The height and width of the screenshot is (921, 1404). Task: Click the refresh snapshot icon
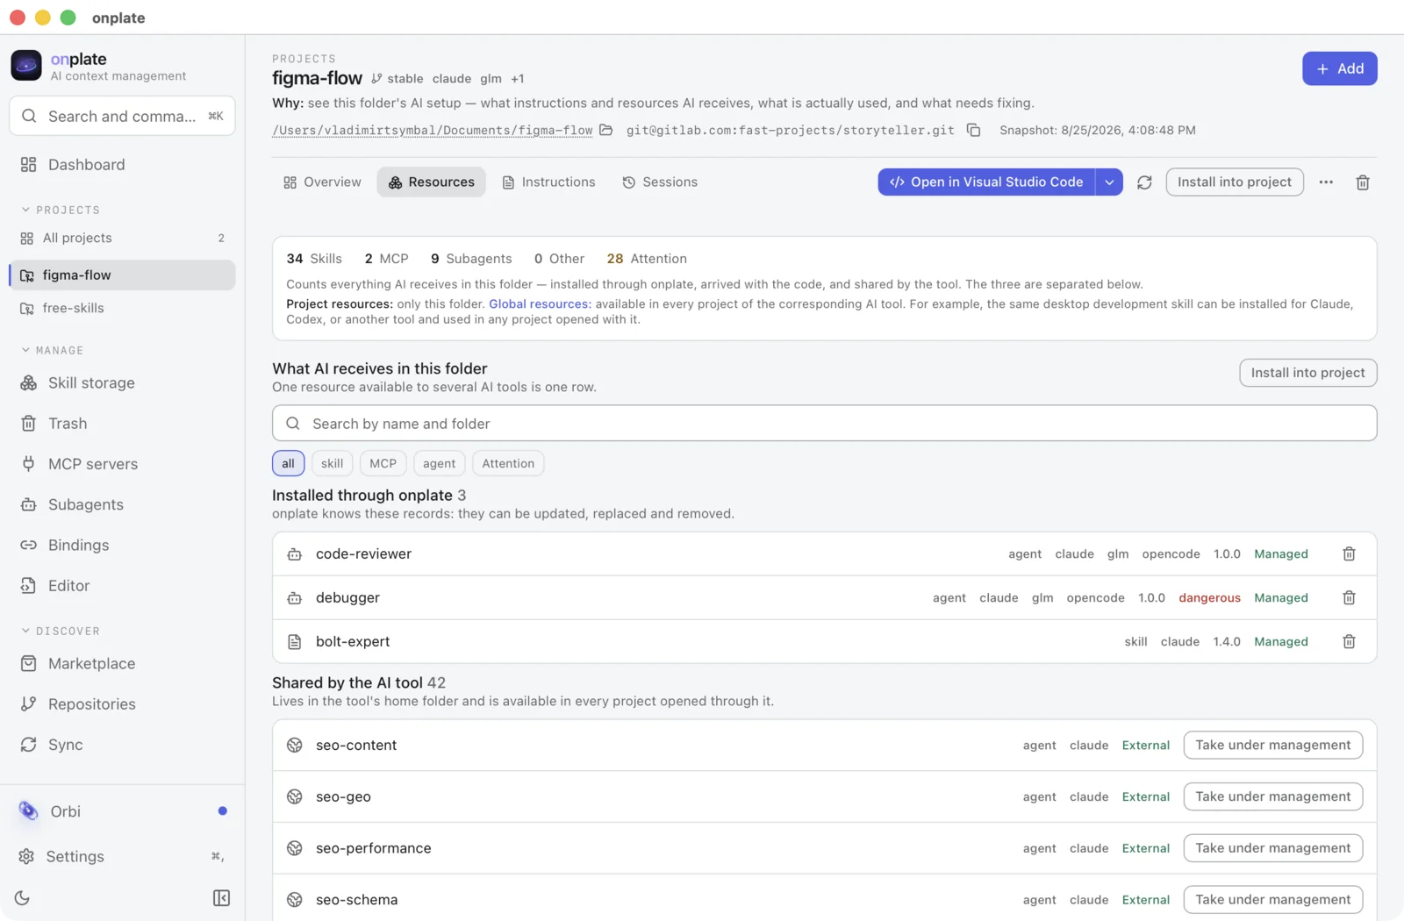pos(1144,182)
